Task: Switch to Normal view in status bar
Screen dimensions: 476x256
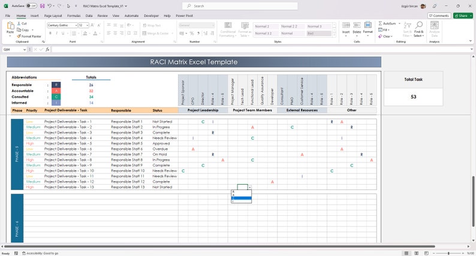Action: pos(406,253)
